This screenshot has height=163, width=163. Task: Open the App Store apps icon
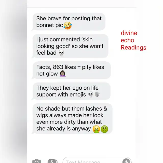click(x=52, y=161)
